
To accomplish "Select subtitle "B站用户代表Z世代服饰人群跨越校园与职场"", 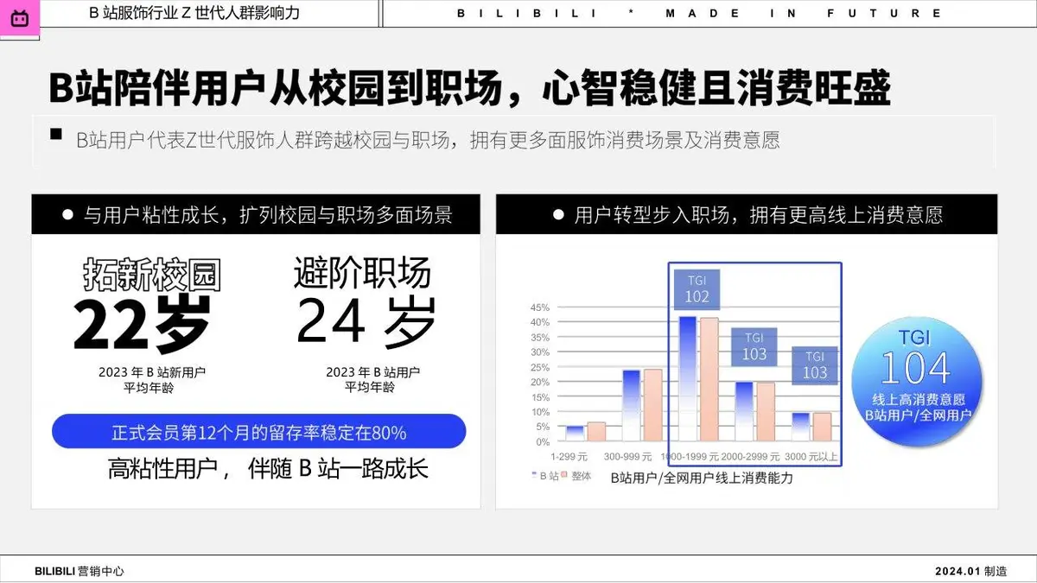I will pyautogui.click(x=265, y=141).
